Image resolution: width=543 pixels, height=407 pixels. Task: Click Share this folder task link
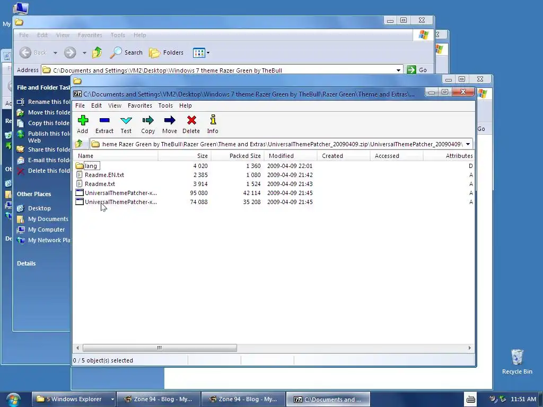[43, 149]
